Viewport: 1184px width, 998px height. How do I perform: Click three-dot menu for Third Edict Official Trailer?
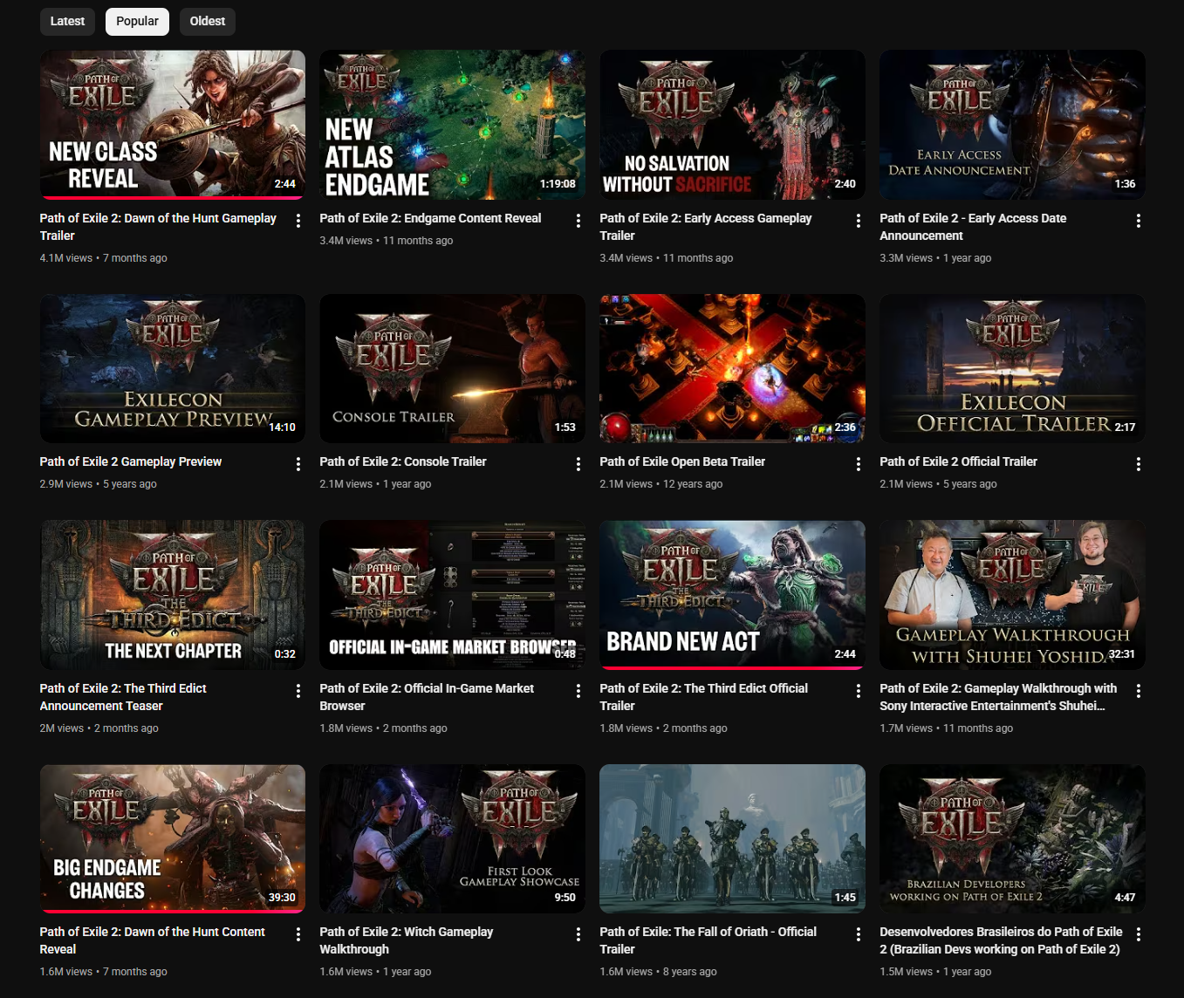(859, 691)
